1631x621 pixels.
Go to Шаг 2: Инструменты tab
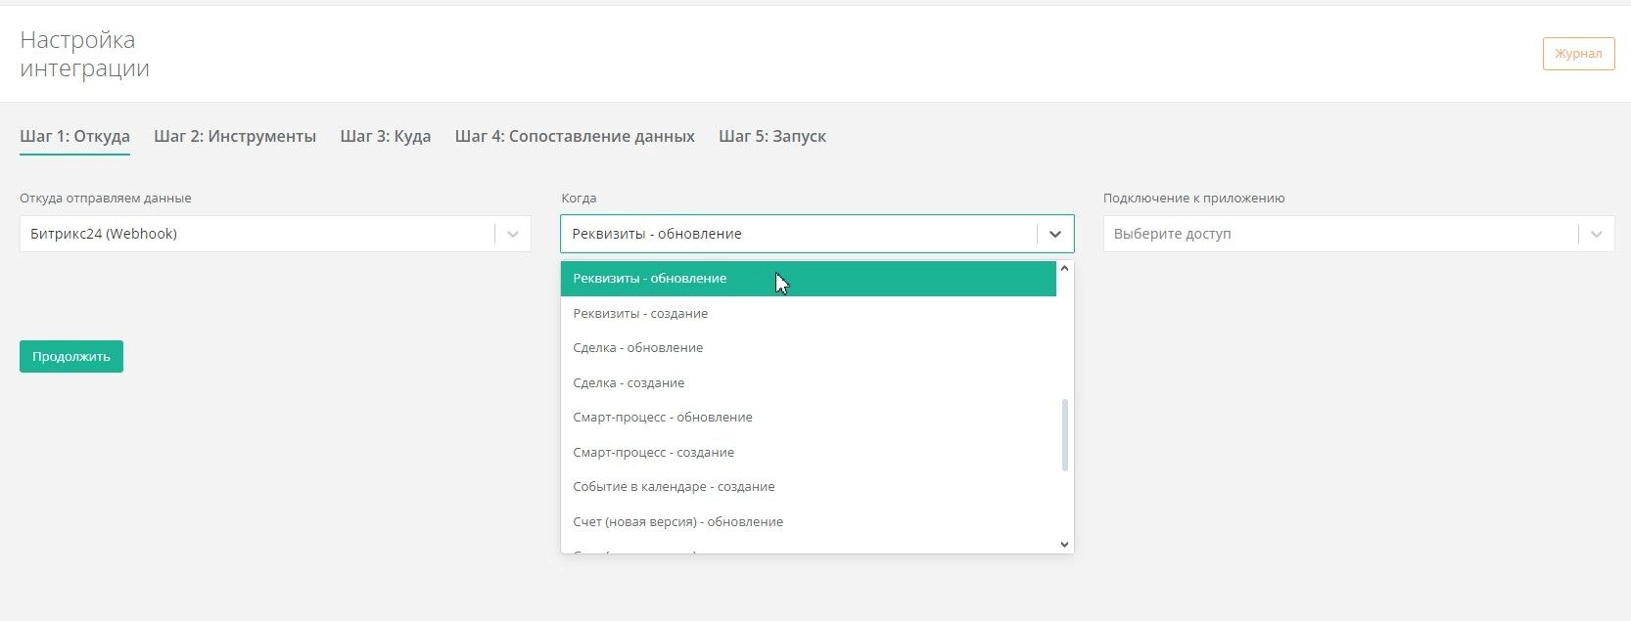click(x=235, y=136)
